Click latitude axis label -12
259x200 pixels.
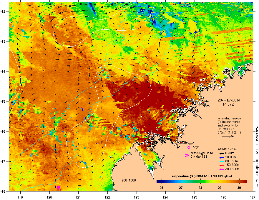3,11
